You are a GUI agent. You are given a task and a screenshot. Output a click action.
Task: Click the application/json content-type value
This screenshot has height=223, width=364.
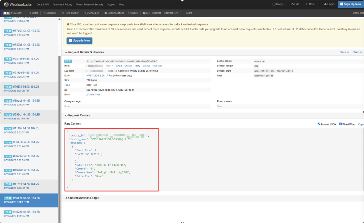pos(274,71)
